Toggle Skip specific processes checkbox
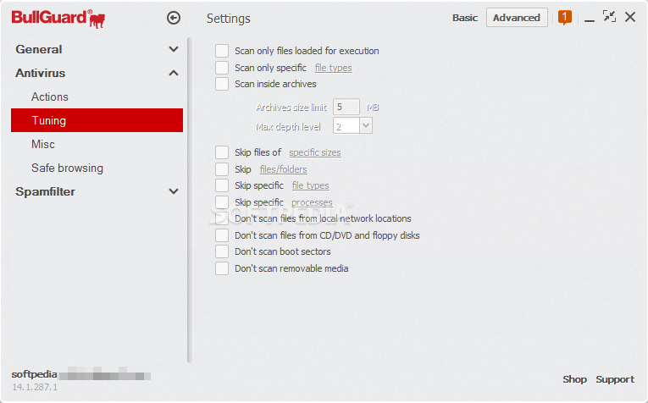 pos(222,202)
